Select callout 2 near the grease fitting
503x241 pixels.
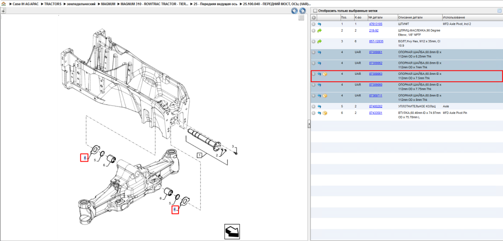click(x=216, y=155)
